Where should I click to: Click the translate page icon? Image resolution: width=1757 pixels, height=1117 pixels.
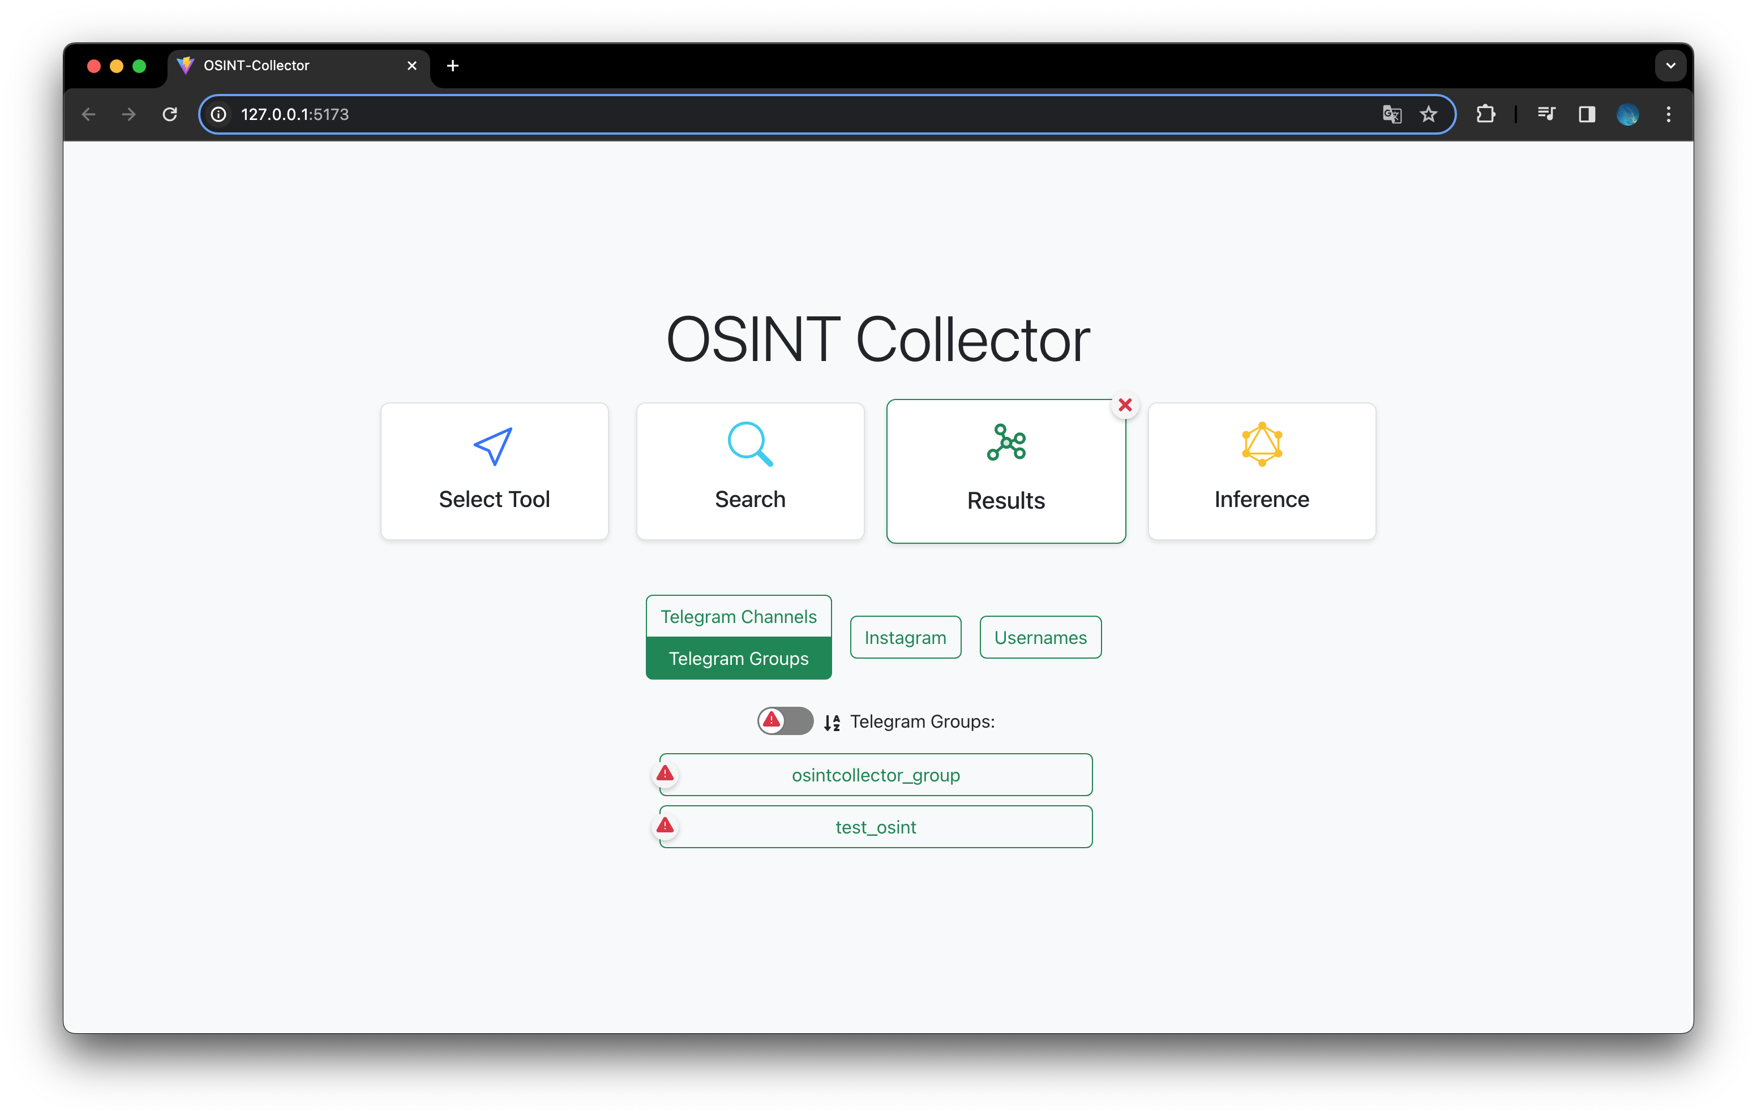[1392, 114]
